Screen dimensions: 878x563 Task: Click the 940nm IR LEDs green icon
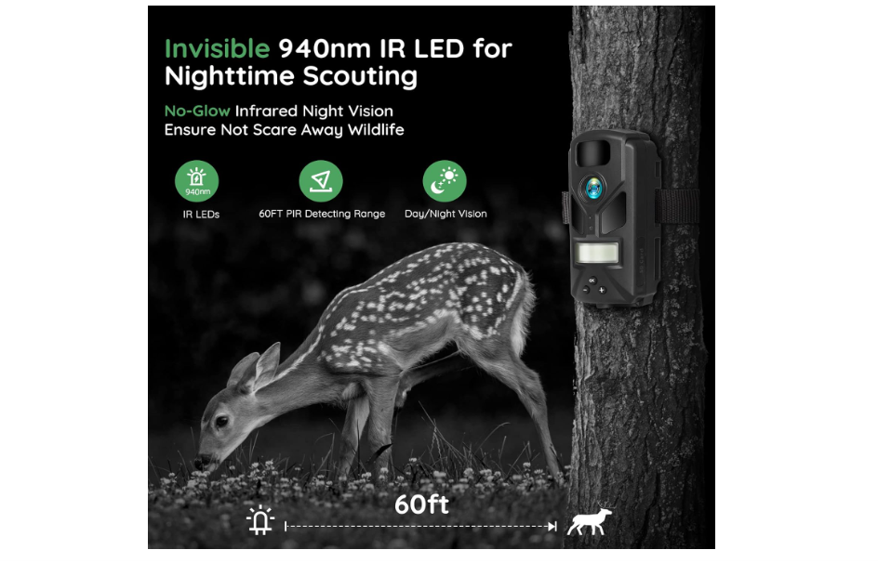pos(196,181)
